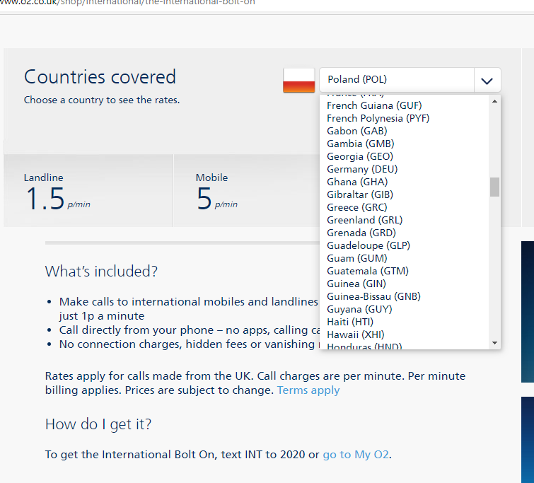The image size is (534, 483).
Task: Click the browser address bar URL
Action: (x=127, y=3)
